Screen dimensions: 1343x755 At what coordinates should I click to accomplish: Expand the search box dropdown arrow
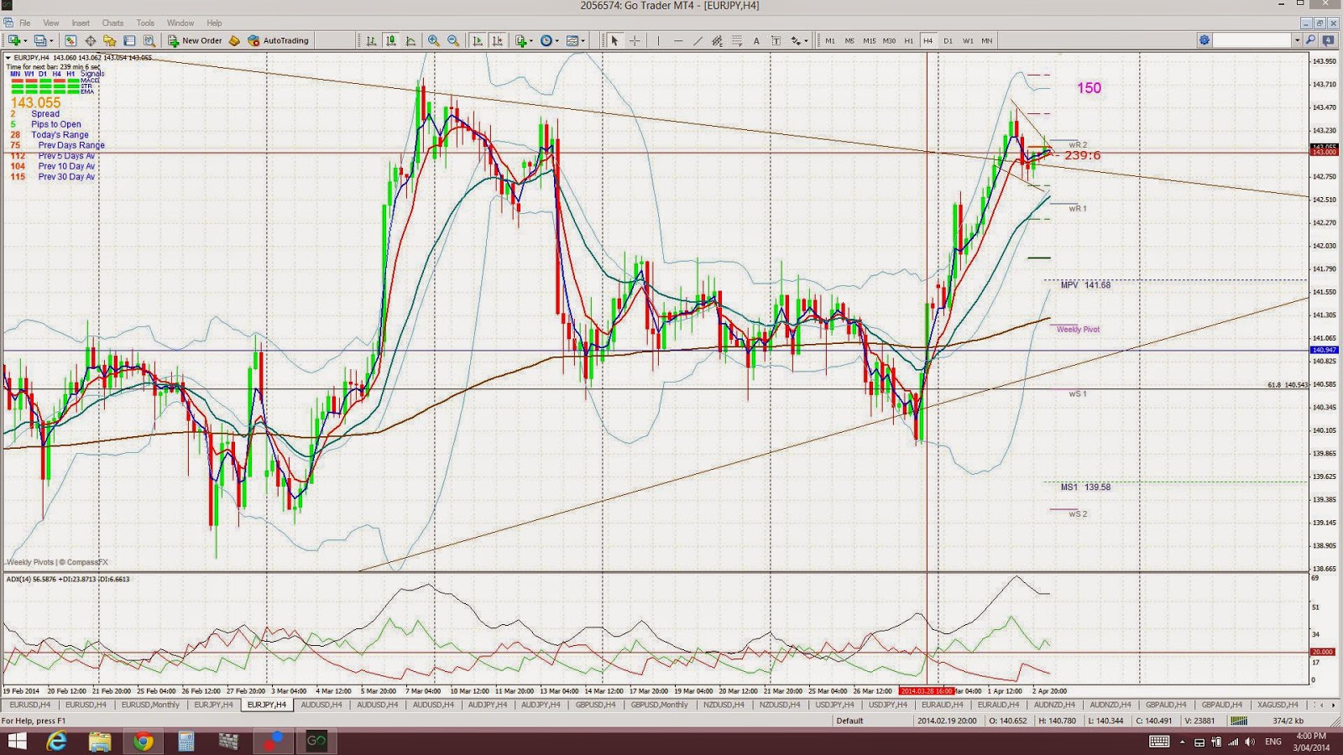coord(1297,40)
